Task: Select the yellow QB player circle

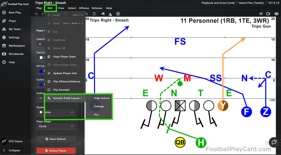Action: click(x=180, y=142)
